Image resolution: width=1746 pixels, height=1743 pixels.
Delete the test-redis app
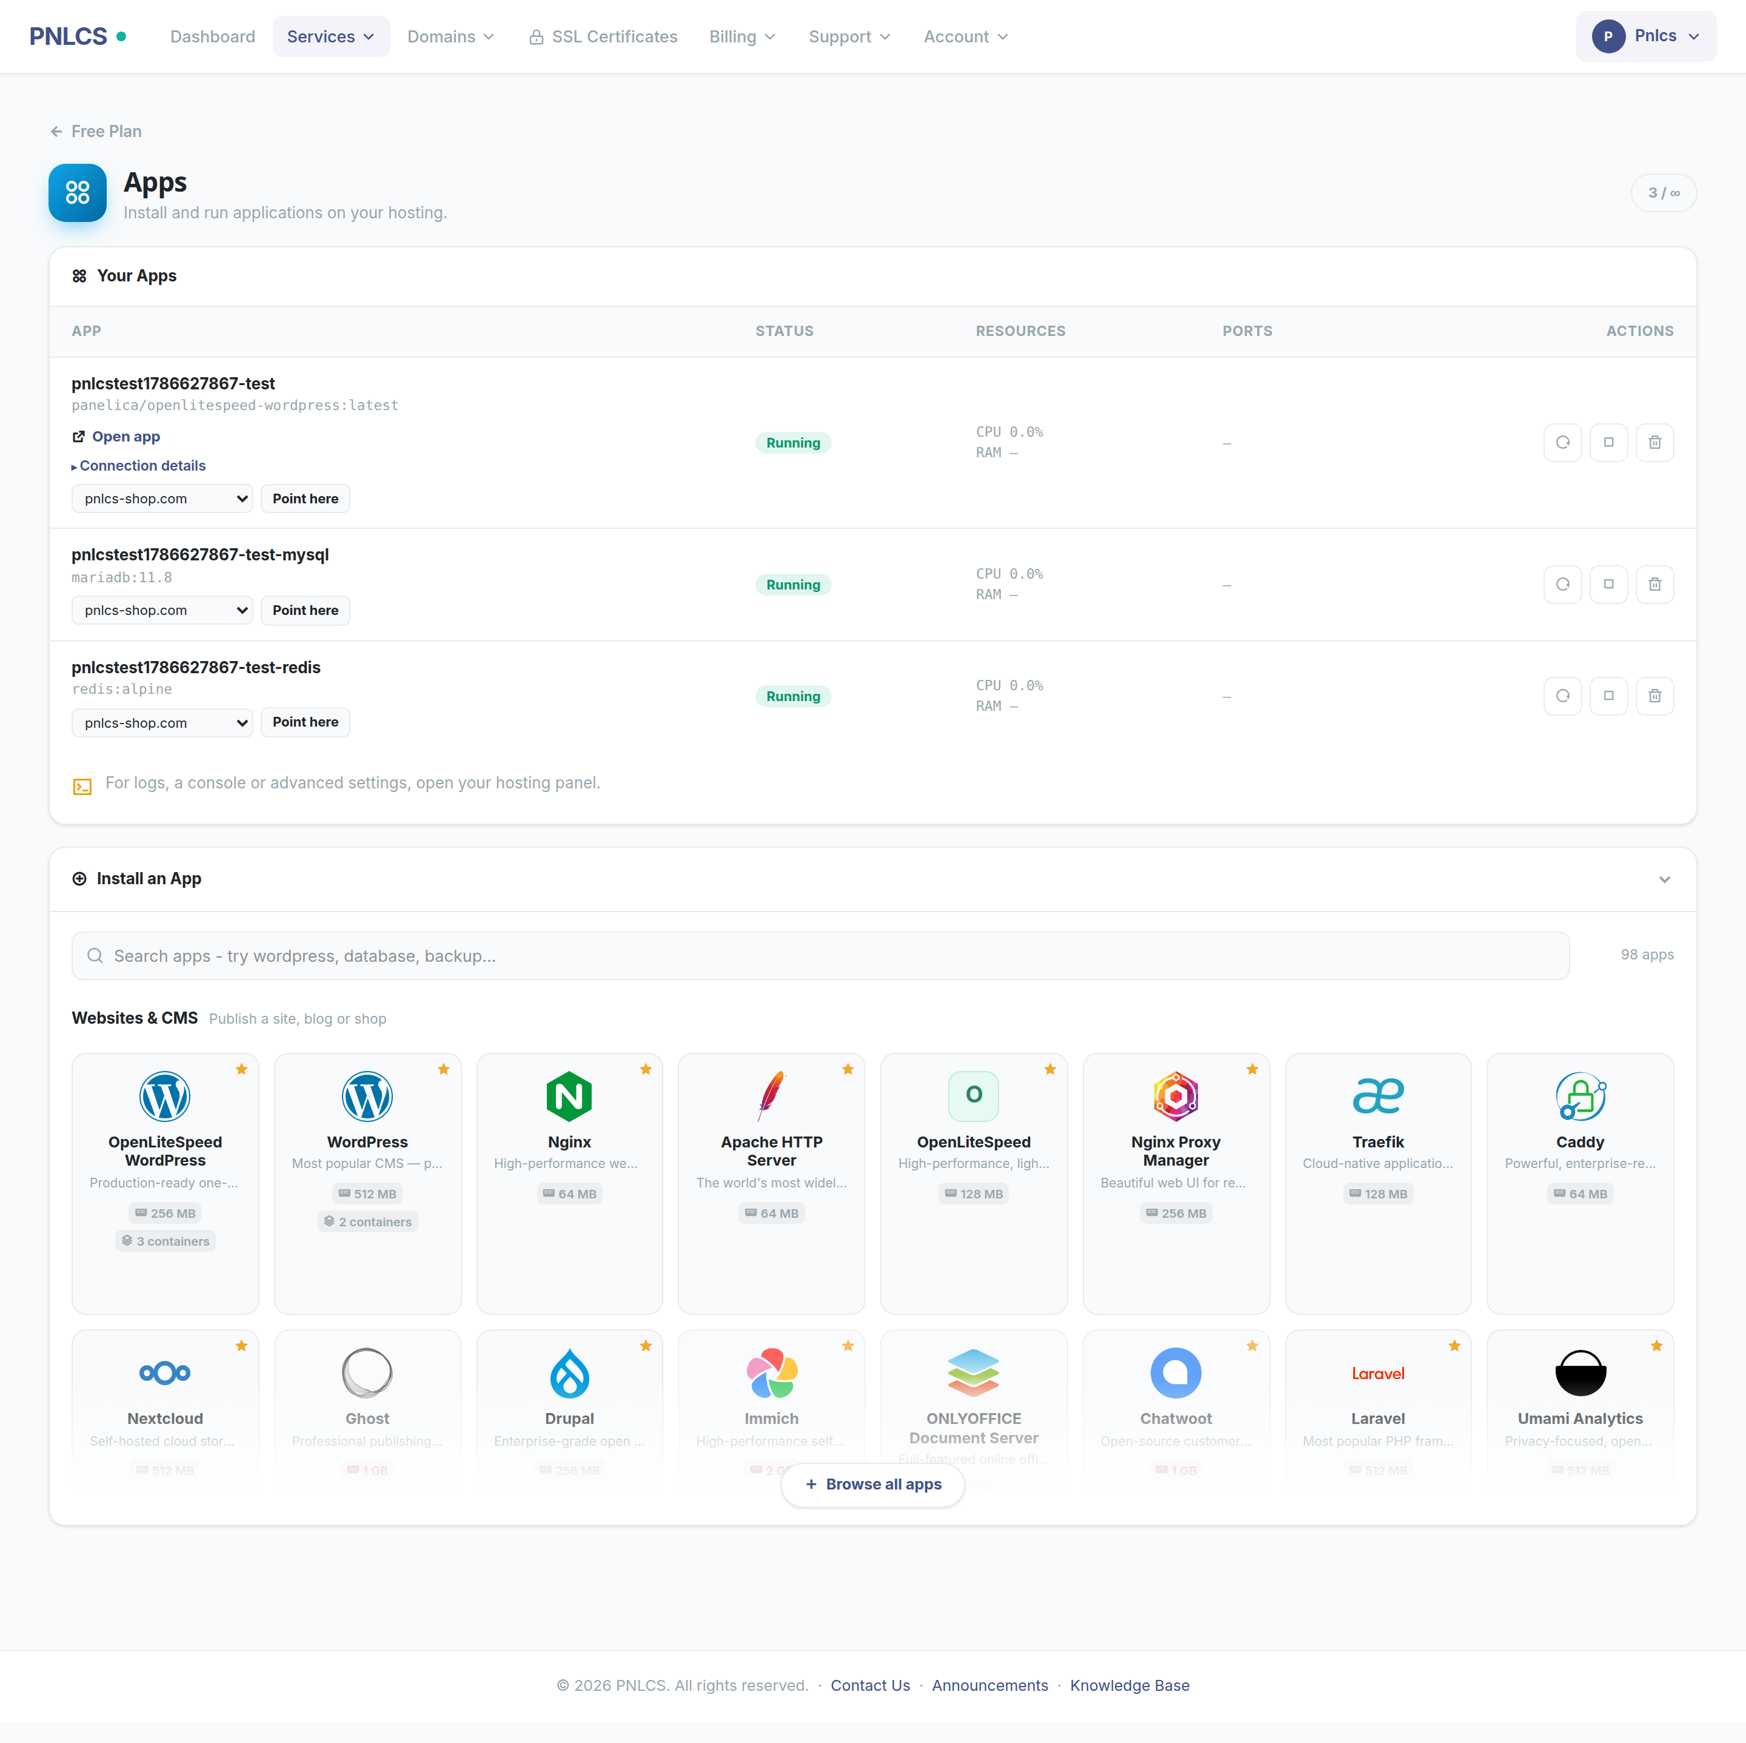[1654, 696]
